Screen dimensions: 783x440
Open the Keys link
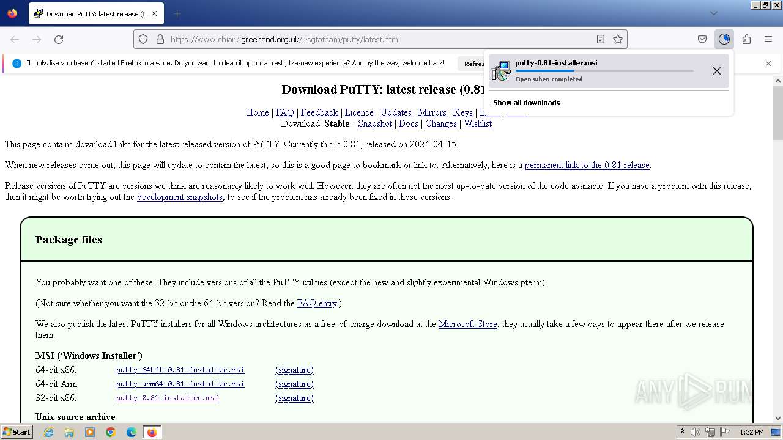click(462, 112)
